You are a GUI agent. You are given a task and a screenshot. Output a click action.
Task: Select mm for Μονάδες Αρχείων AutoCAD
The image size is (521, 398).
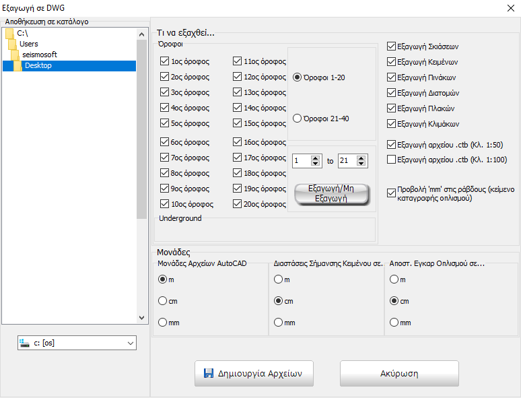point(162,323)
